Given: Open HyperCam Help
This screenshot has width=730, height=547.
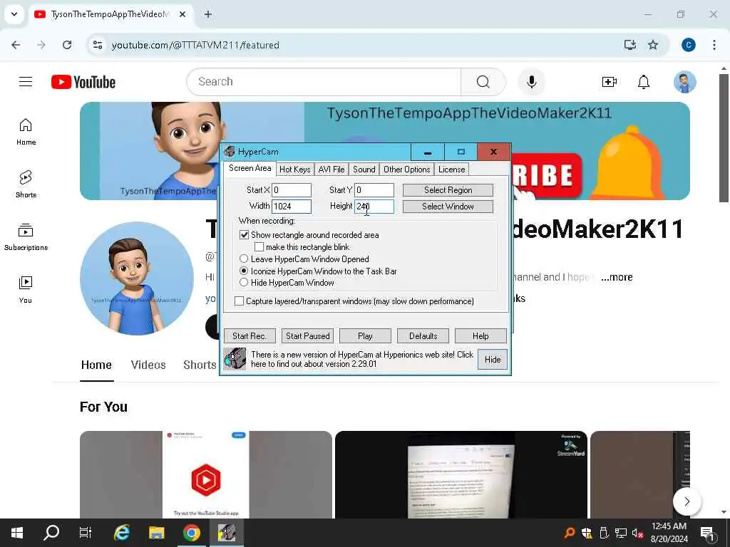Looking at the screenshot, I should tap(480, 336).
